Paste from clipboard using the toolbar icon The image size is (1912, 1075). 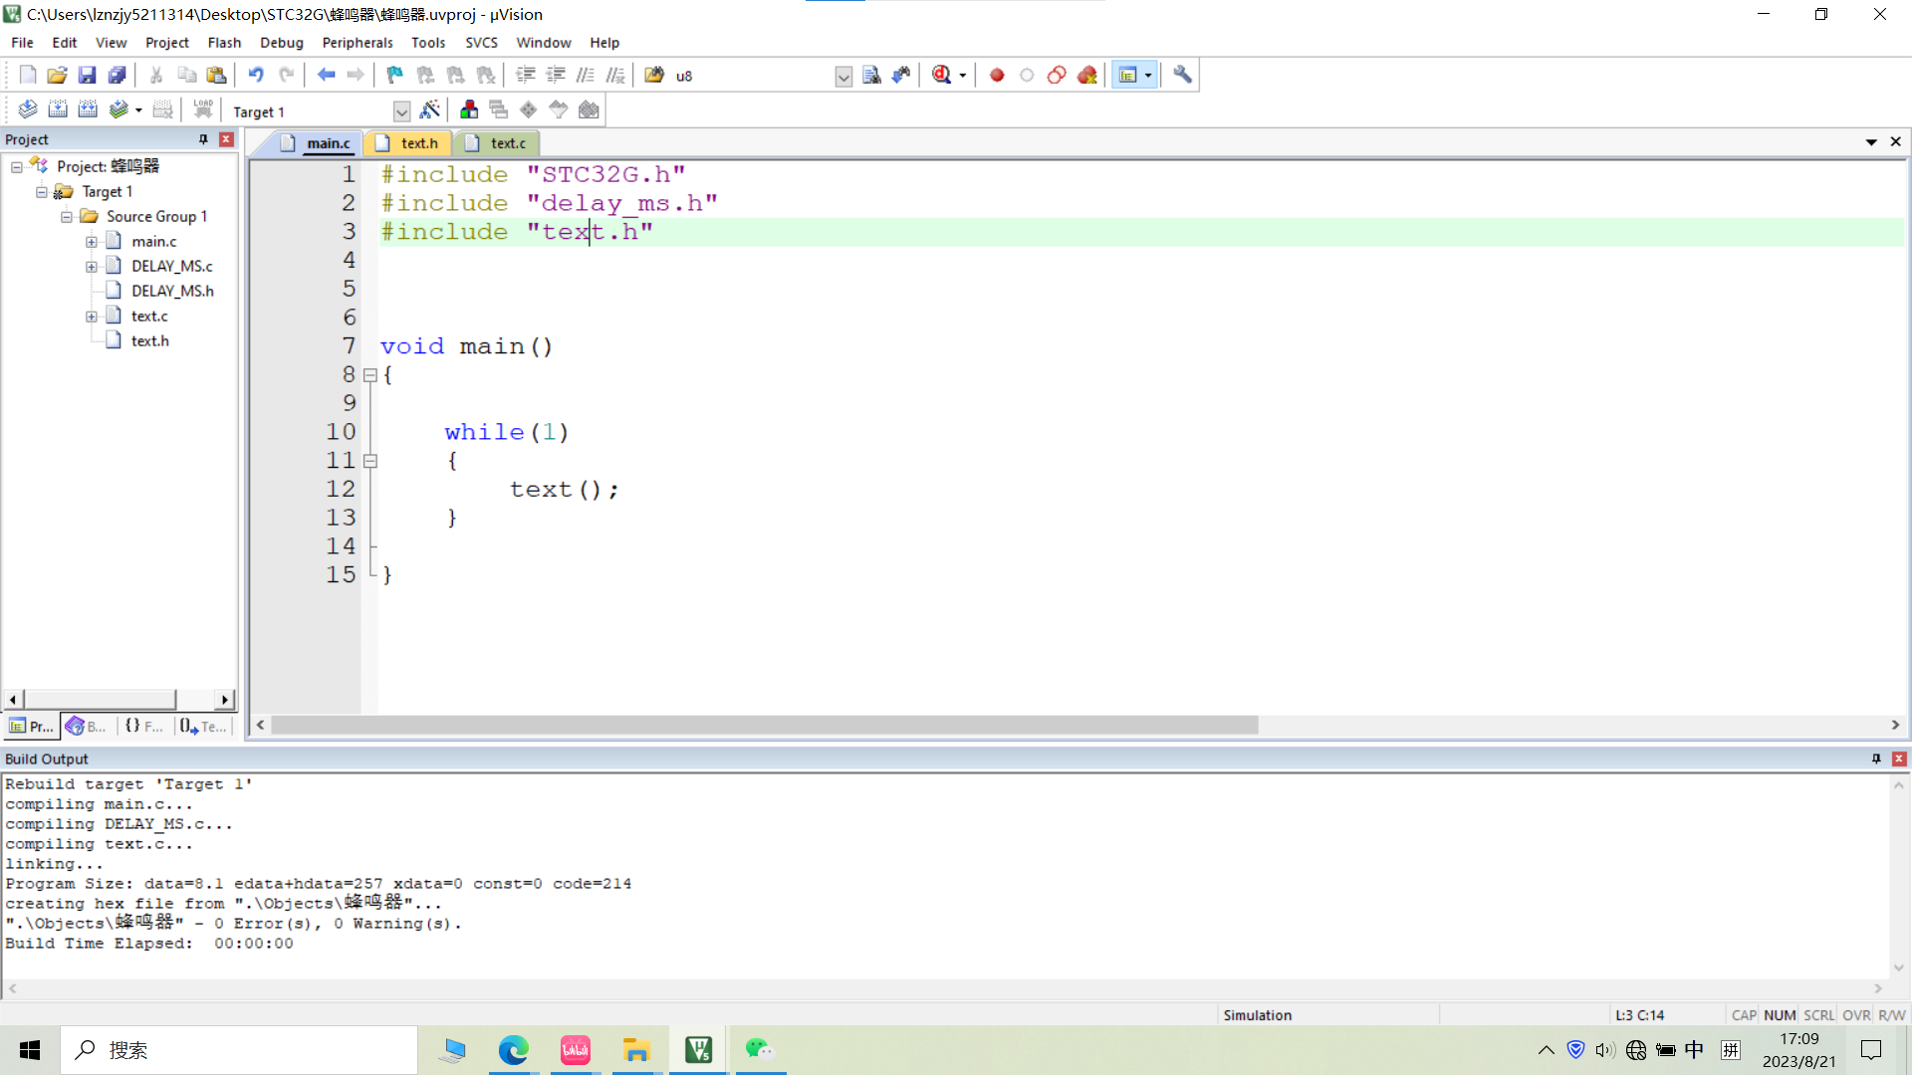(x=216, y=75)
